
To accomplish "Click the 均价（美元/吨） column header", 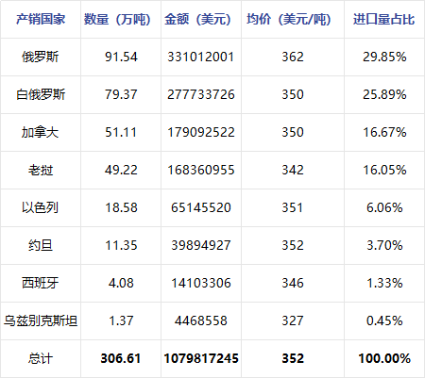I will (x=289, y=19).
